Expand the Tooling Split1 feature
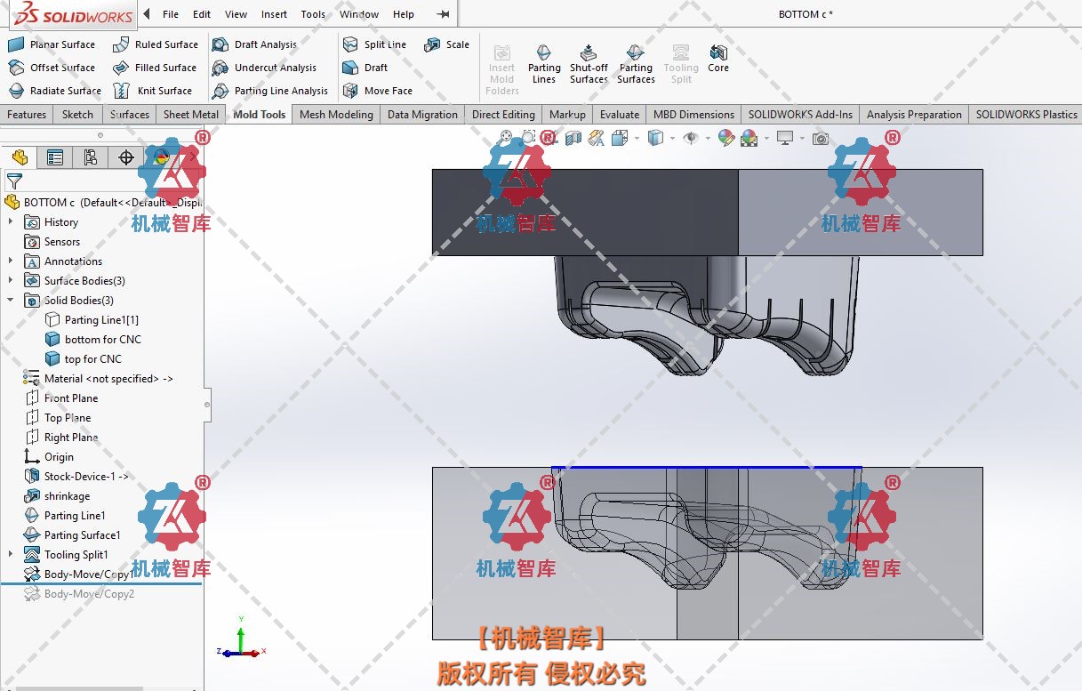 coord(11,555)
